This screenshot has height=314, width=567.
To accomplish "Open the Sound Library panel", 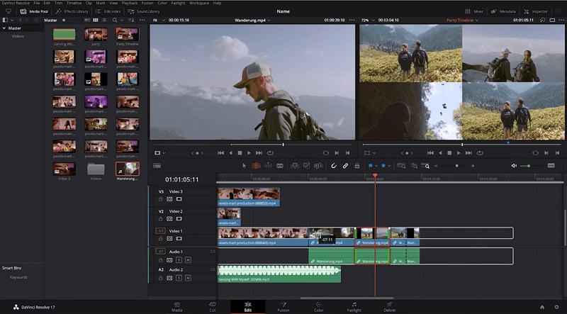I will pos(144,11).
